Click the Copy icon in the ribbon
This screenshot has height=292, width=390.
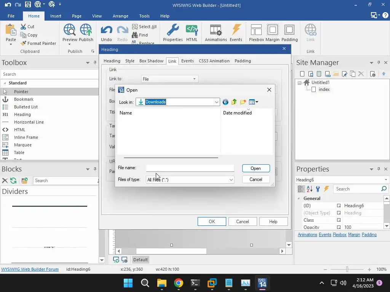[x=23, y=35]
